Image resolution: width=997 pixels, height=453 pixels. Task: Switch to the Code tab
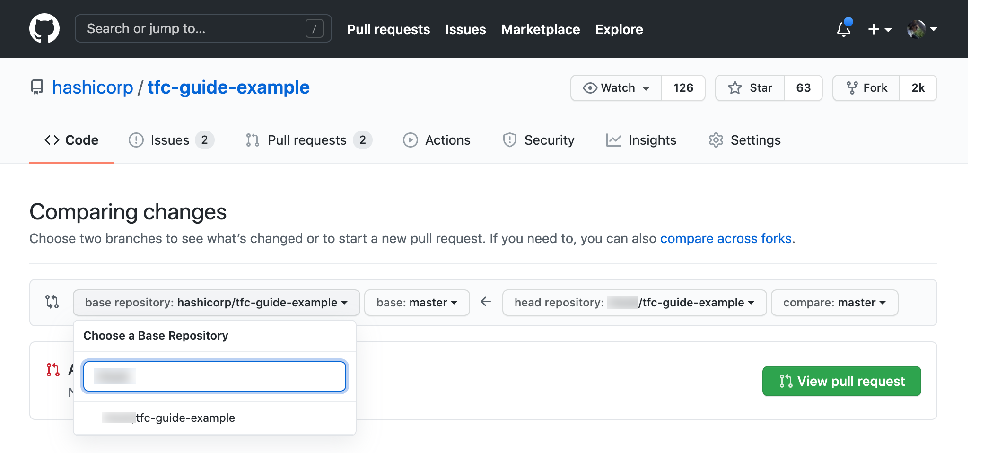click(x=71, y=140)
